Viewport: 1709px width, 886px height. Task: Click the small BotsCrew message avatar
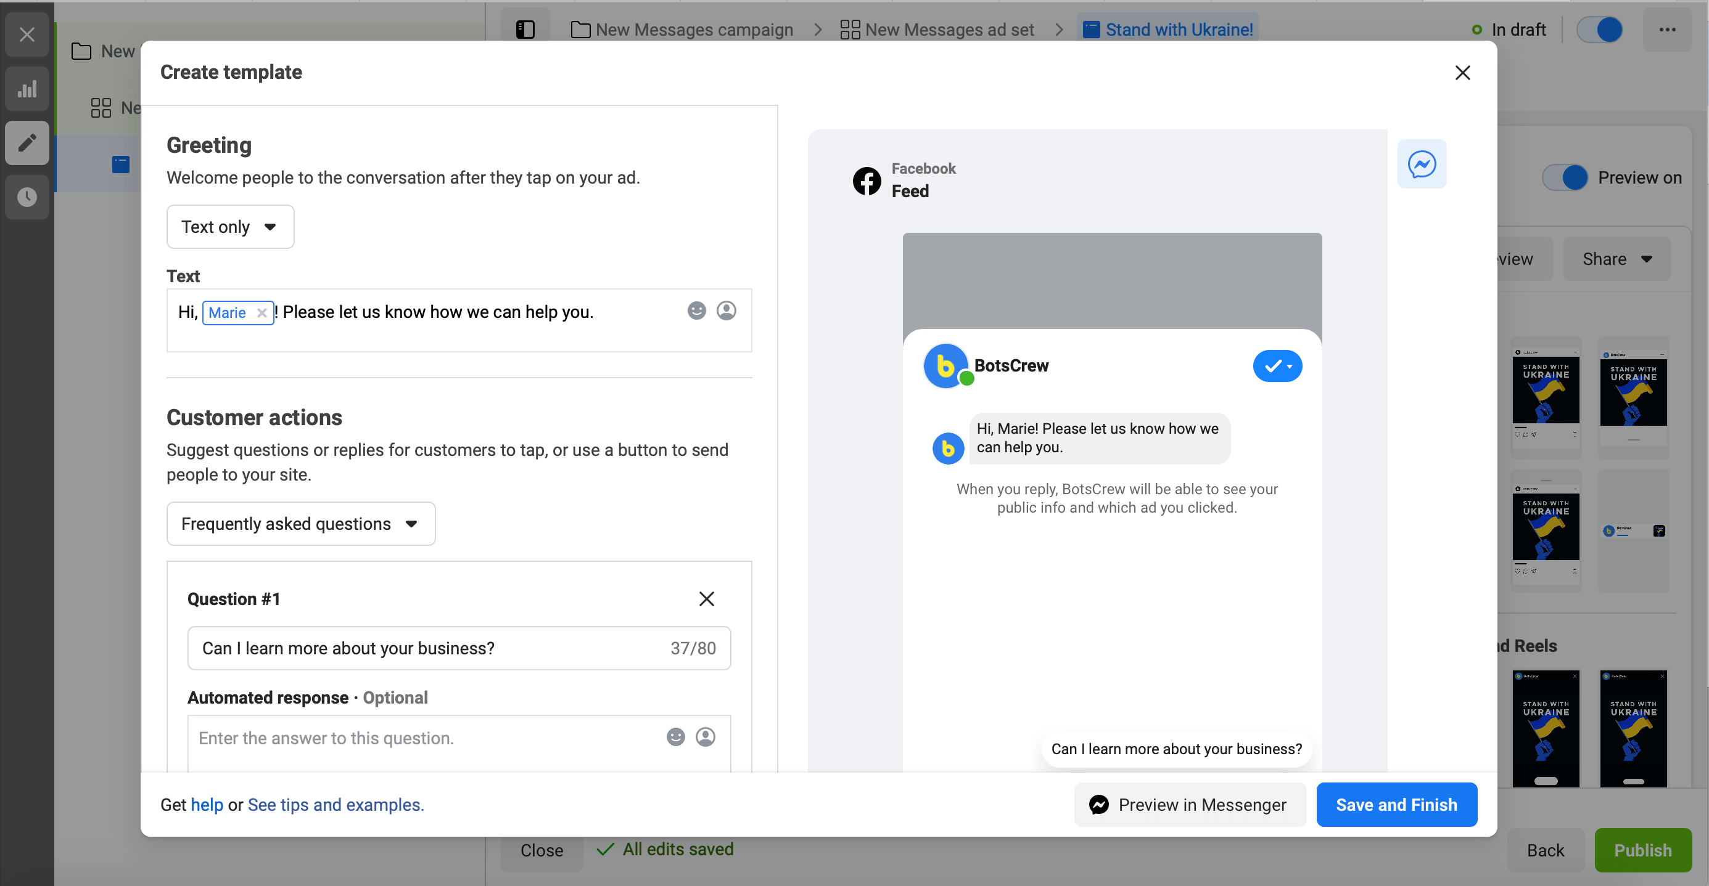pos(947,448)
